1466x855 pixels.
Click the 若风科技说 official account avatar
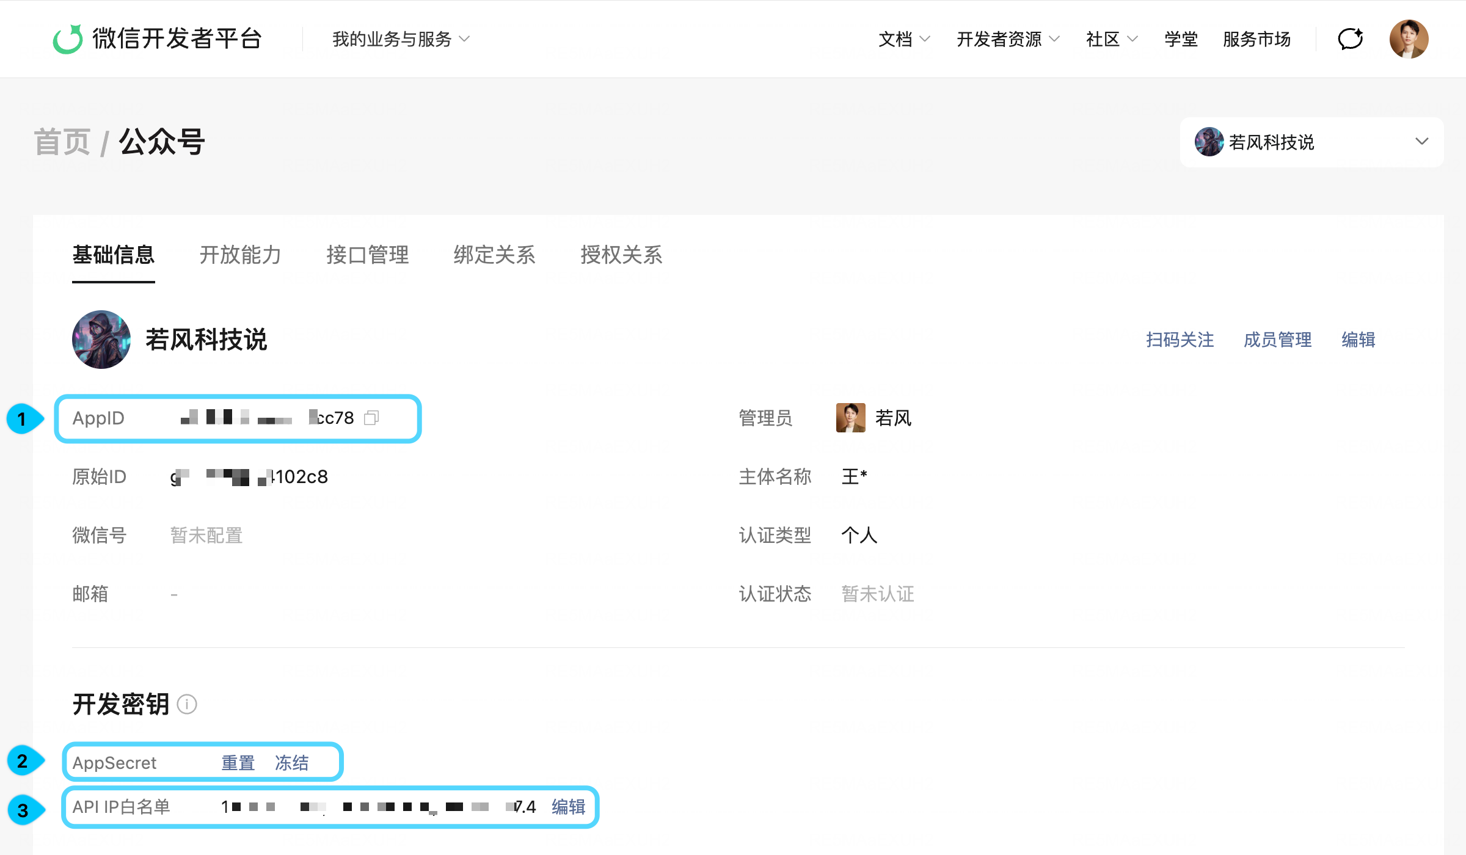(x=101, y=340)
